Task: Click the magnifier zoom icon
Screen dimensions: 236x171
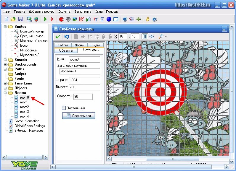Action: 161,37
